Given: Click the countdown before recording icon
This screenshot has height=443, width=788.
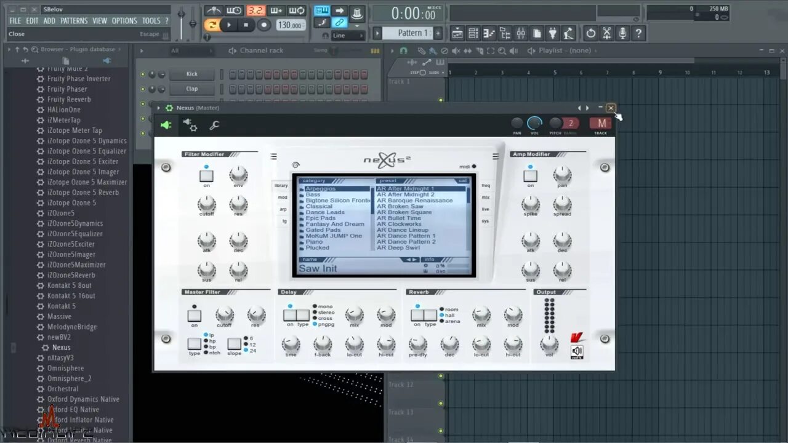Looking at the screenshot, I should click(x=255, y=10).
